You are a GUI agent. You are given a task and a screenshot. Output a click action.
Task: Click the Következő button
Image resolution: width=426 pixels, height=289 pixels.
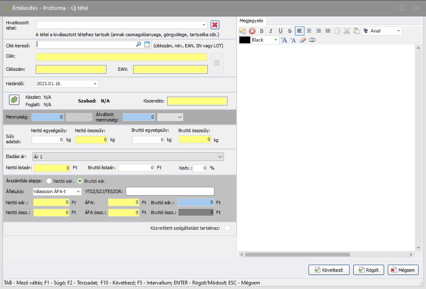pos(329,270)
